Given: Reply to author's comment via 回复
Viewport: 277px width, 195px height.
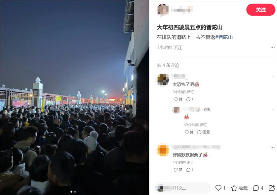Looking at the screenshot, I should point(204,132).
